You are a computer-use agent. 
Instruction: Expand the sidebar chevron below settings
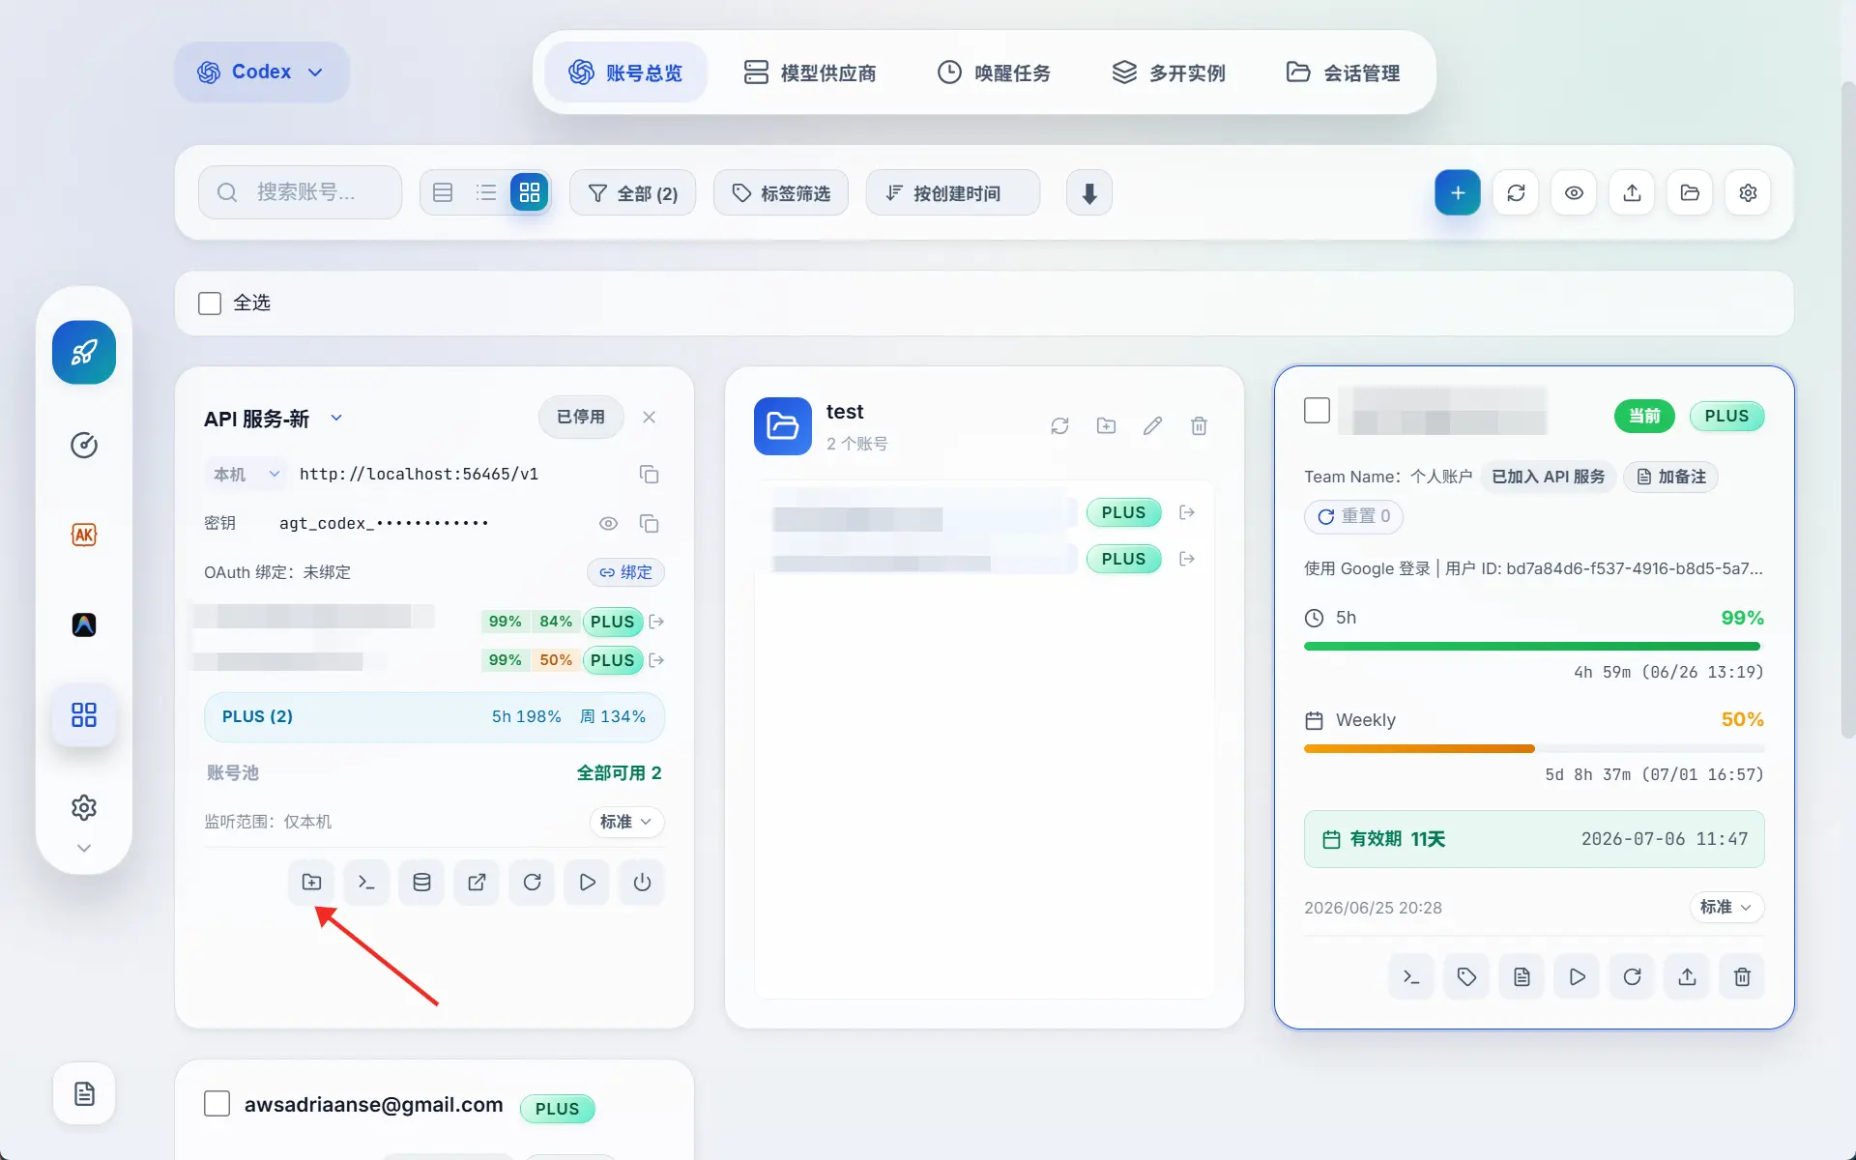[x=84, y=849]
